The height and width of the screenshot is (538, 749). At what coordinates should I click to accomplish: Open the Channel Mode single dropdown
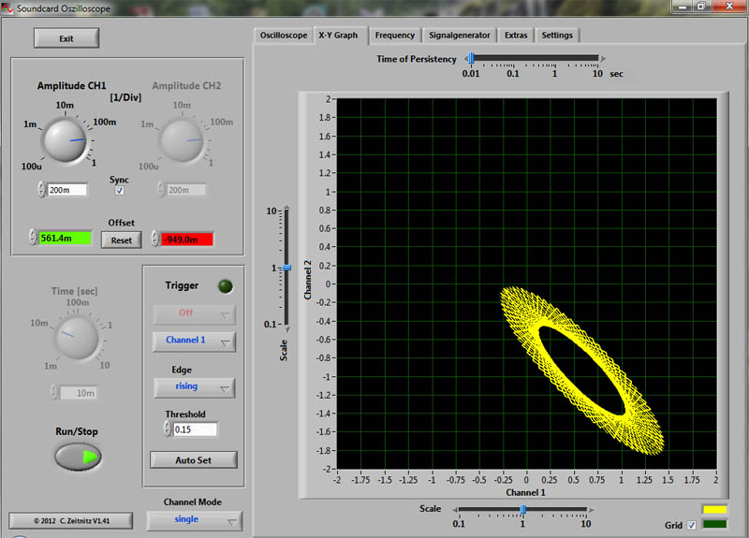pyautogui.click(x=194, y=519)
